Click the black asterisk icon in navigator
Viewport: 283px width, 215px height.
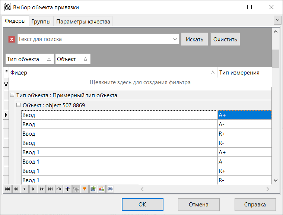click(67, 189)
